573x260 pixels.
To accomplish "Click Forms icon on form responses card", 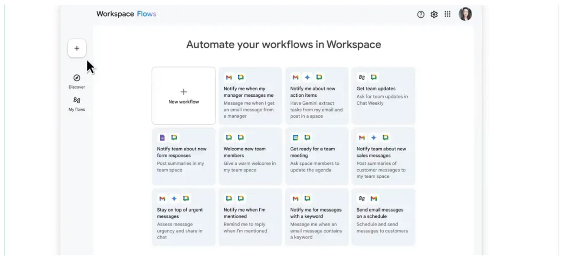I will coord(162,138).
